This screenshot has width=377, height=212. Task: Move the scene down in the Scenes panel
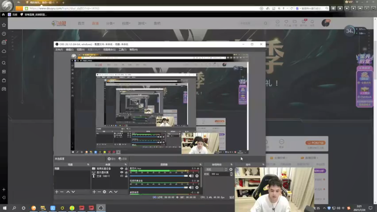[74, 192]
